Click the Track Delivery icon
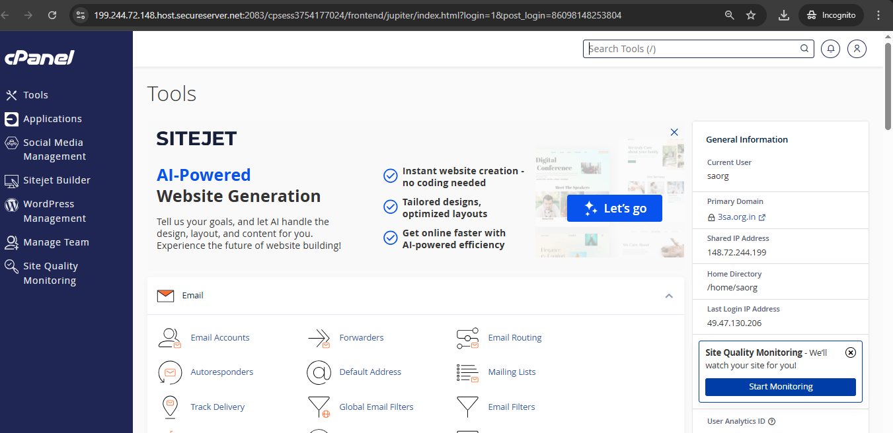Viewport: 893px width, 433px height. (x=169, y=407)
